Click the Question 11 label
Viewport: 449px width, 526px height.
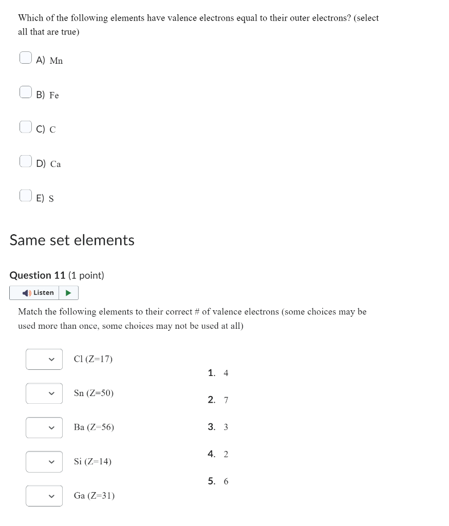tap(38, 275)
